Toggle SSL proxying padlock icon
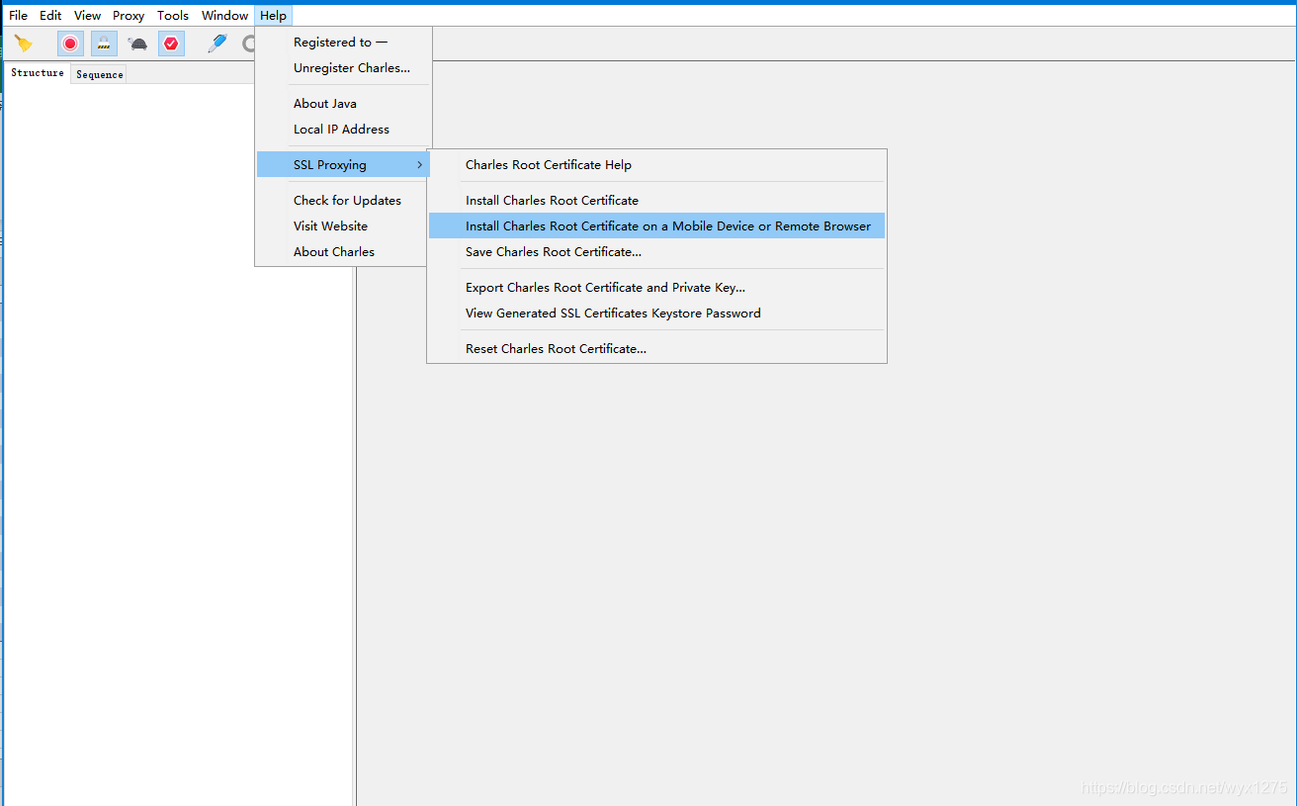Viewport: 1297px width, 806px height. (x=104, y=44)
